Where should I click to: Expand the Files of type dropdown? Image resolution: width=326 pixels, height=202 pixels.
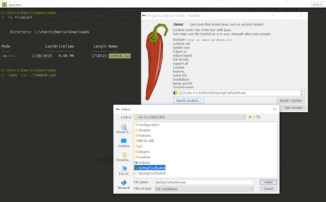coord(252,189)
